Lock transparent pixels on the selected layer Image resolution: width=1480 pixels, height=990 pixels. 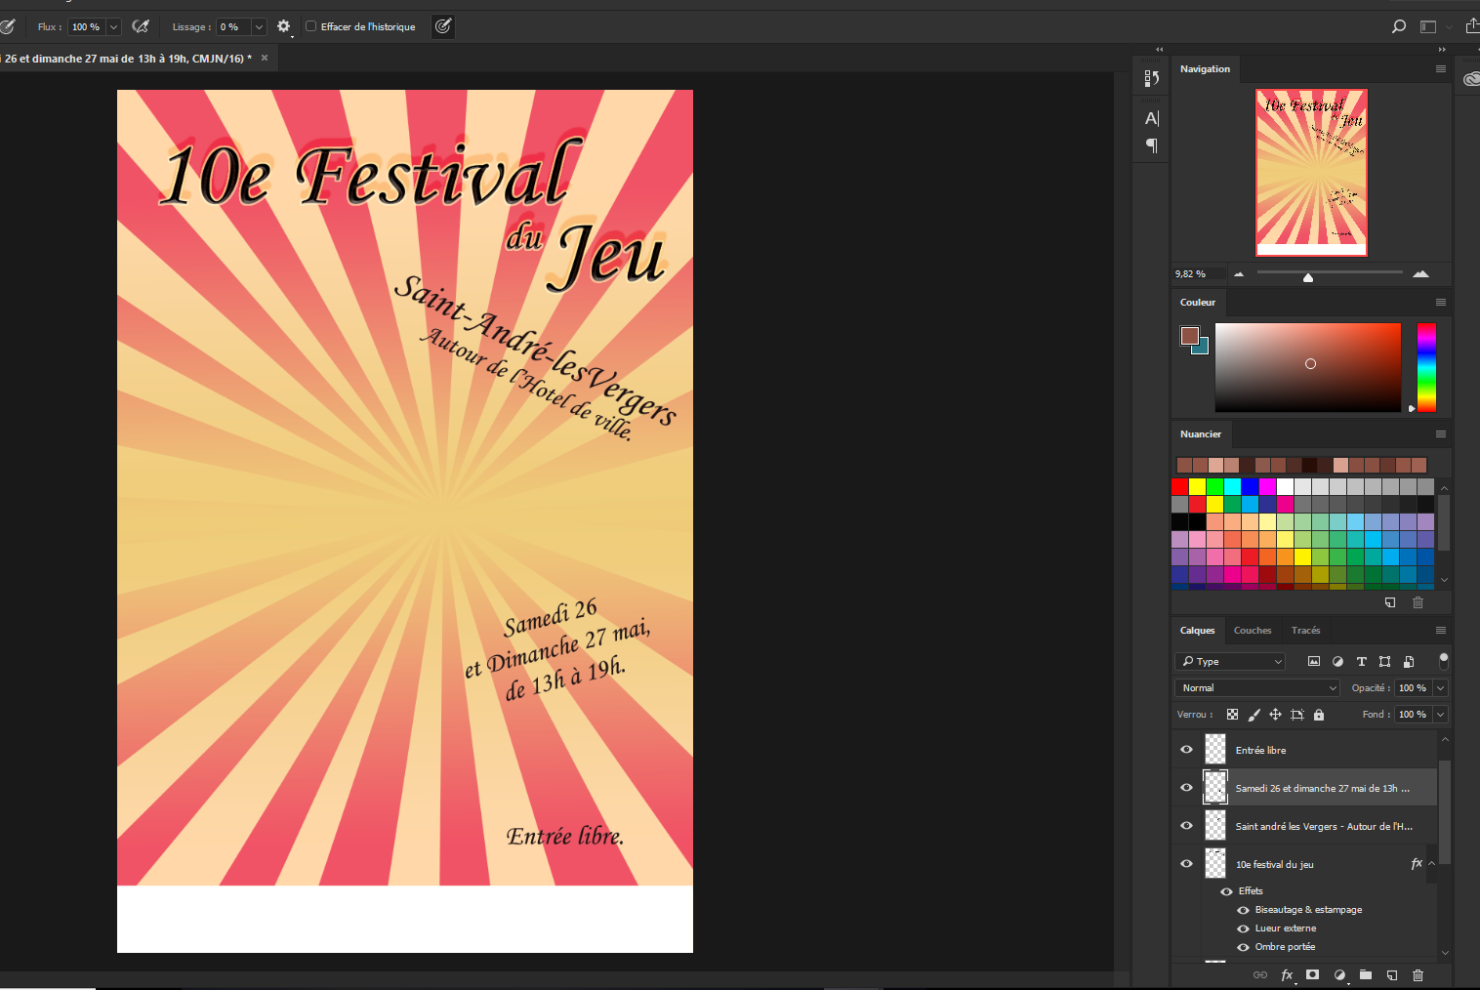(x=1232, y=714)
